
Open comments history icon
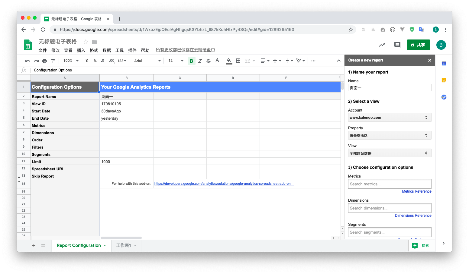pos(397,45)
